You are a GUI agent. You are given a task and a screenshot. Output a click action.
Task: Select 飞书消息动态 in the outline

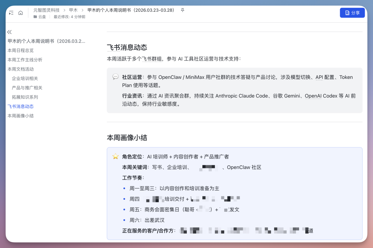[20, 106]
